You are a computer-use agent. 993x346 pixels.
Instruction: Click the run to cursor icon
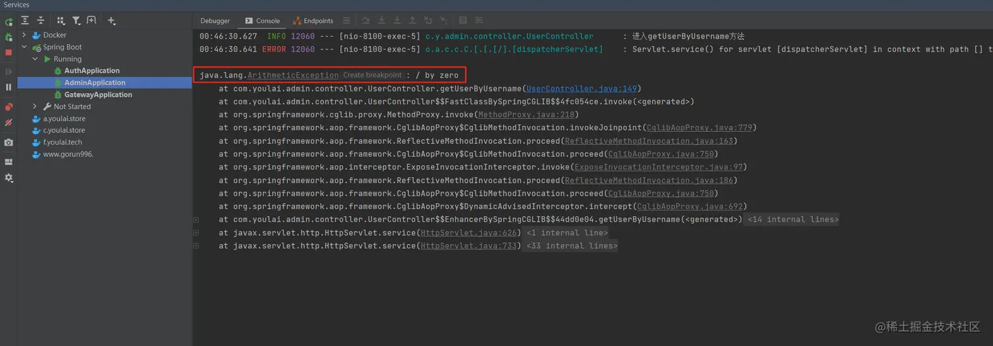click(x=444, y=21)
